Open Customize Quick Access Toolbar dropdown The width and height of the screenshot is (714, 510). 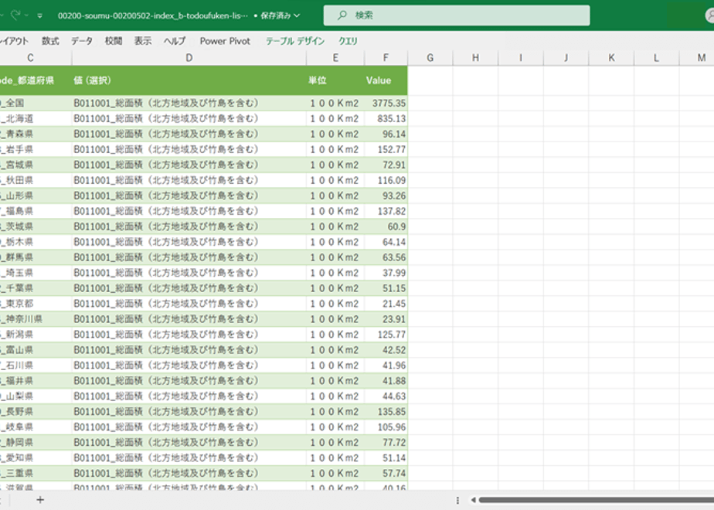(40, 15)
